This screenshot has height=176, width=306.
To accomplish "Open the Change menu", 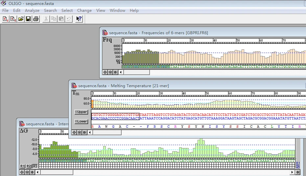I will click(84, 10).
